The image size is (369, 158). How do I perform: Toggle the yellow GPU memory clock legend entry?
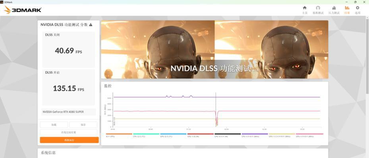point(282,135)
